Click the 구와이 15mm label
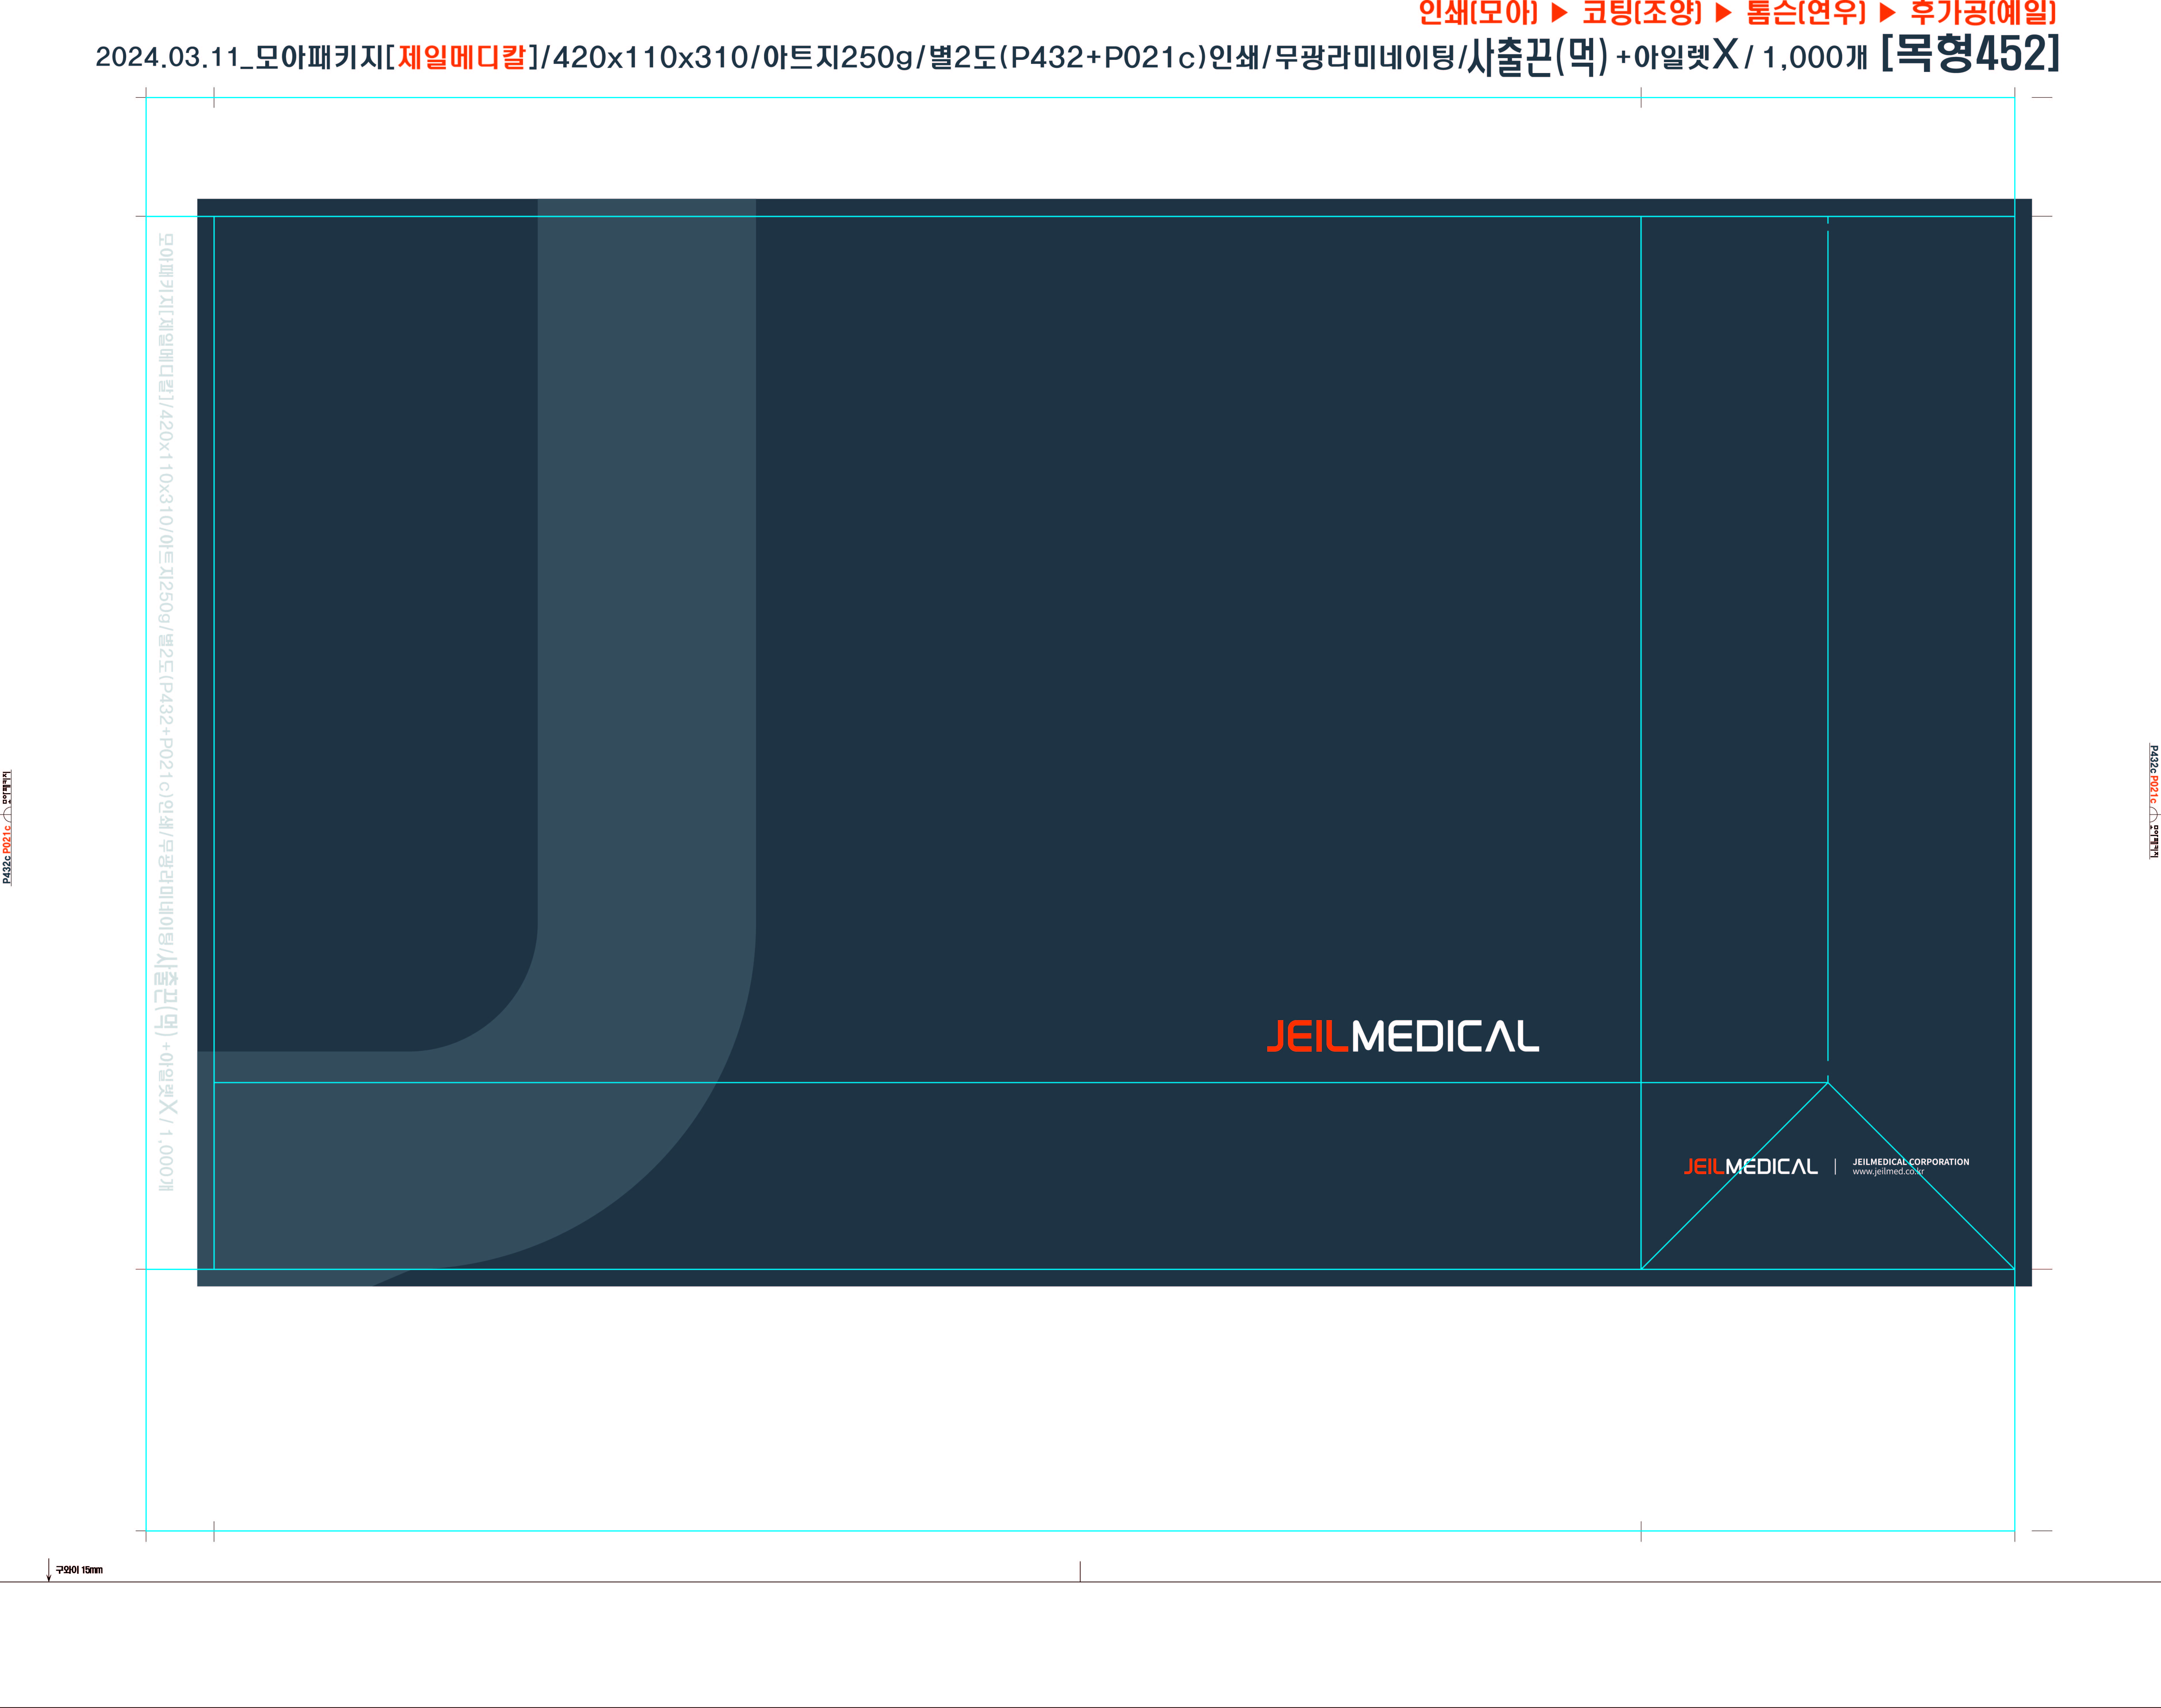This screenshot has height=1708, width=2161. click(x=79, y=1570)
